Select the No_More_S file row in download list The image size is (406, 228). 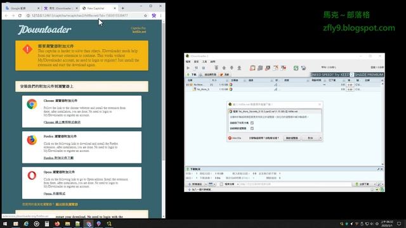pyautogui.click(x=284, y=89)
